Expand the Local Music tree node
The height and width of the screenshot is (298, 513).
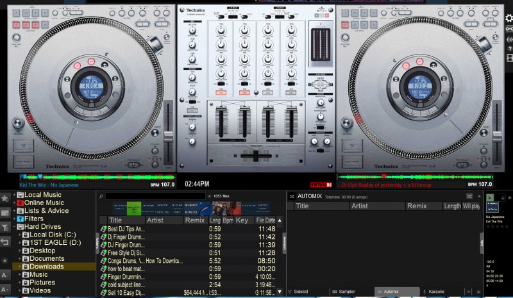(x=14, y=195)
